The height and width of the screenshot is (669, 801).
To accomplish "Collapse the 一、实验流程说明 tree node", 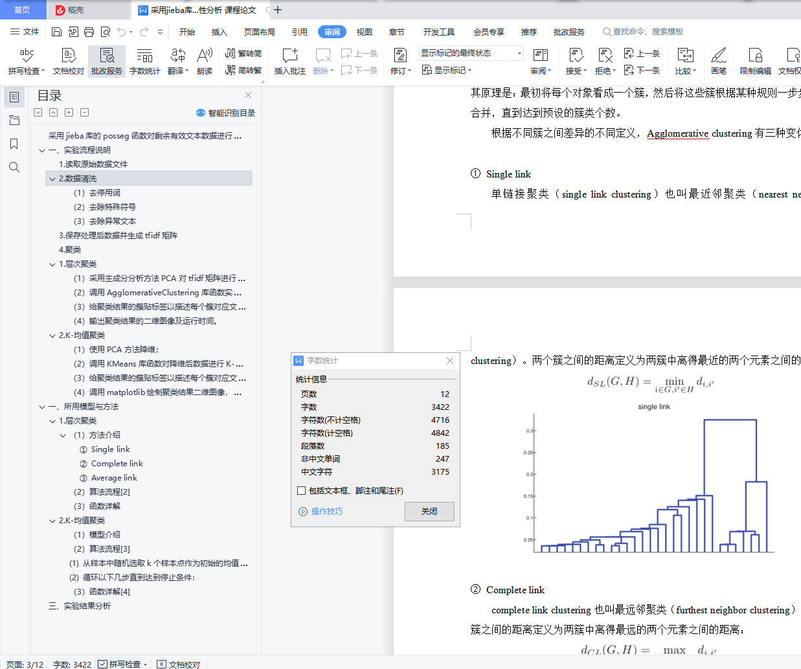I will coord(42,150).
